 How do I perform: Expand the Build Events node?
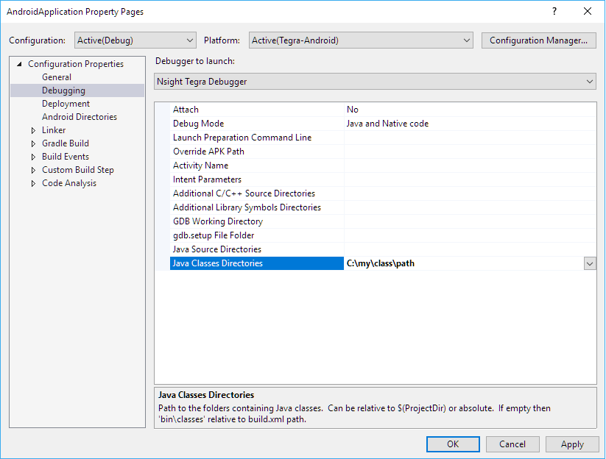[33, 157]
